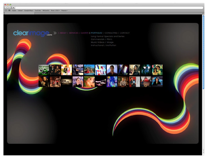Click the browser Back arrow button

[6, 7]
